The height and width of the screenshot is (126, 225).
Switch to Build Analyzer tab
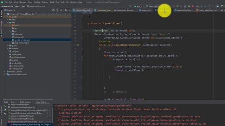pyautogui.click(x=25, y=102)
